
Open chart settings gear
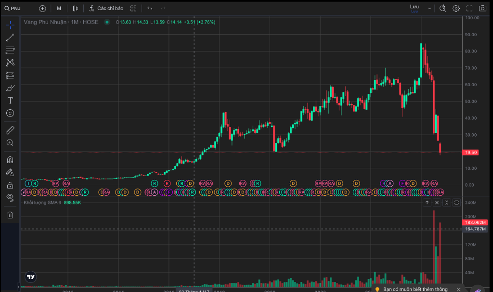coord(456,9)
